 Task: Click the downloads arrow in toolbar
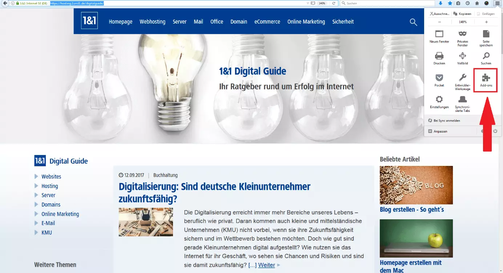coord(440,3)
